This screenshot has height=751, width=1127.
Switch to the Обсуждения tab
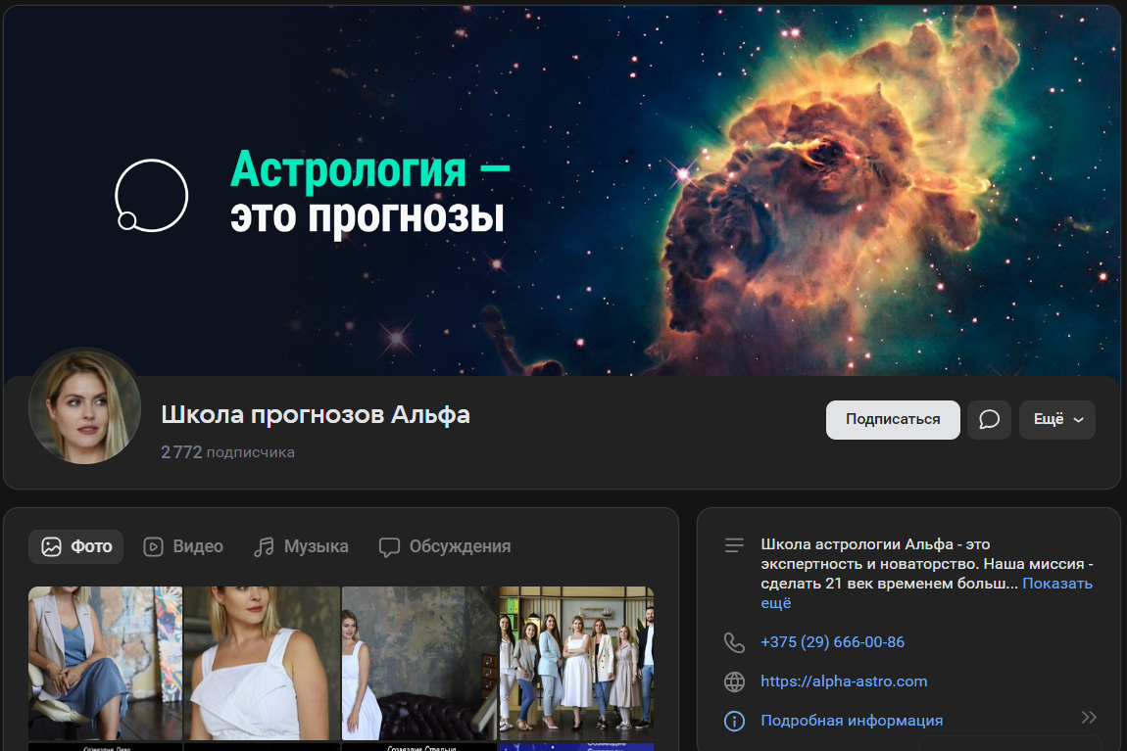[445, 546]
